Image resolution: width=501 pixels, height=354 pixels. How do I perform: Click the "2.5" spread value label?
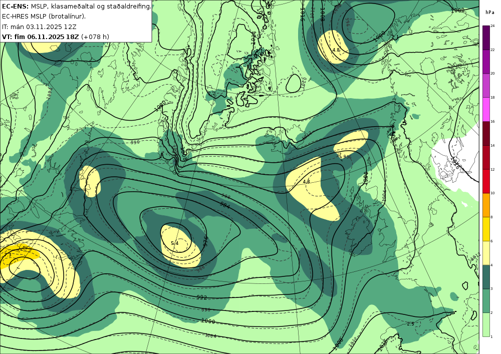pos(411,323)
